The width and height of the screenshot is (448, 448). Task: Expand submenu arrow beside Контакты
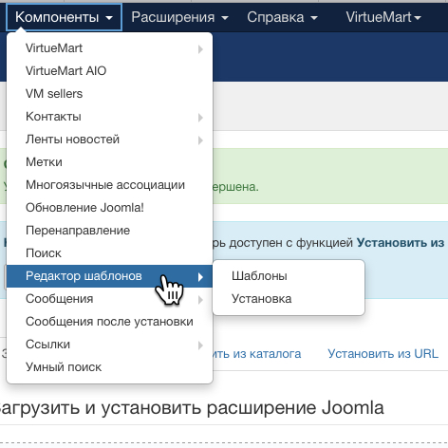(200, 118)
